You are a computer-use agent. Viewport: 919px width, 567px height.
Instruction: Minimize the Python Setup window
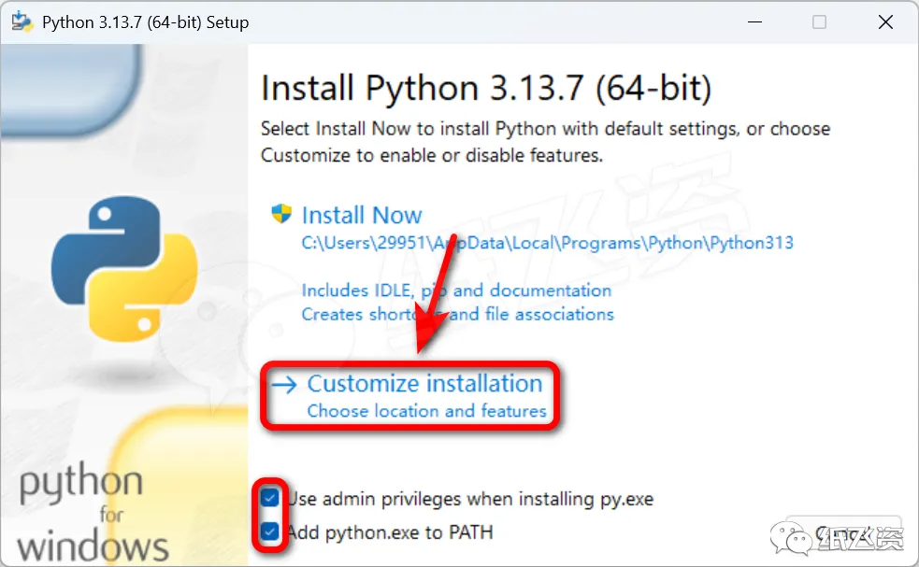point(754,22)
